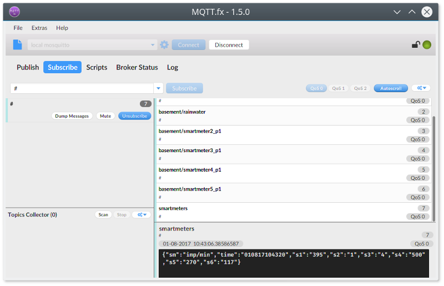Expand the topic field dropdown arrow
Screen dimensions: 444x286
[x=158, y=88]
